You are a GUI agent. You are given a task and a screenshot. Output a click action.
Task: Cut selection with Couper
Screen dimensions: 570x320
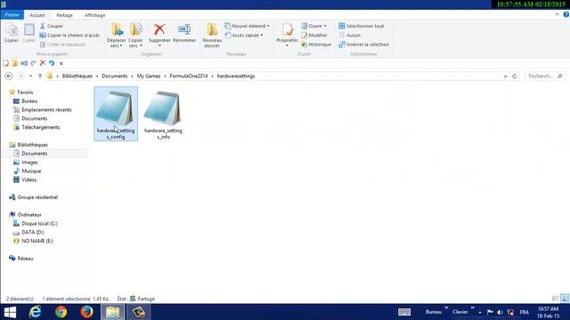(52, 26)
